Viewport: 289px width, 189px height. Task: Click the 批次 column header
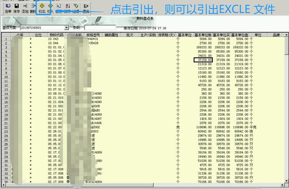click(x=129, y=35)
